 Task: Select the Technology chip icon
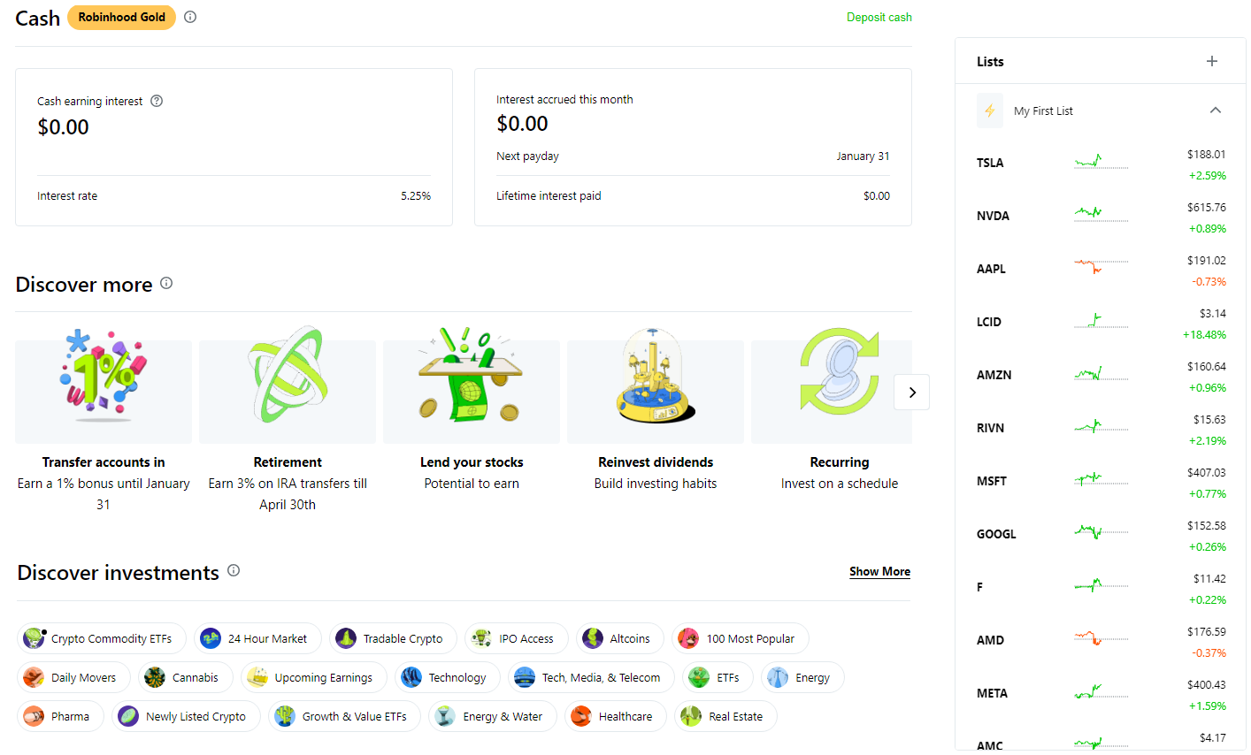tap(411, 677)
